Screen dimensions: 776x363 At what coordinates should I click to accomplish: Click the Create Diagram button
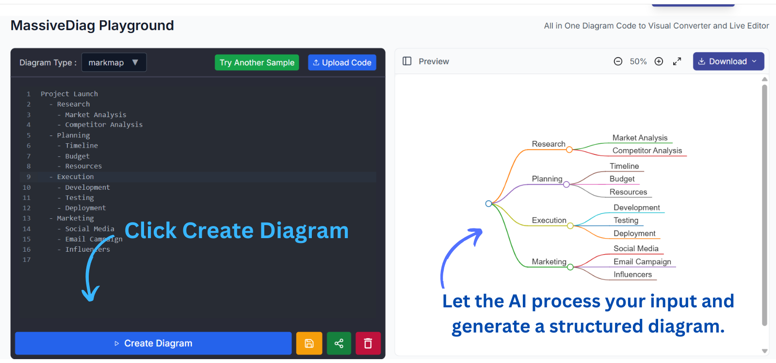[153, 343]
